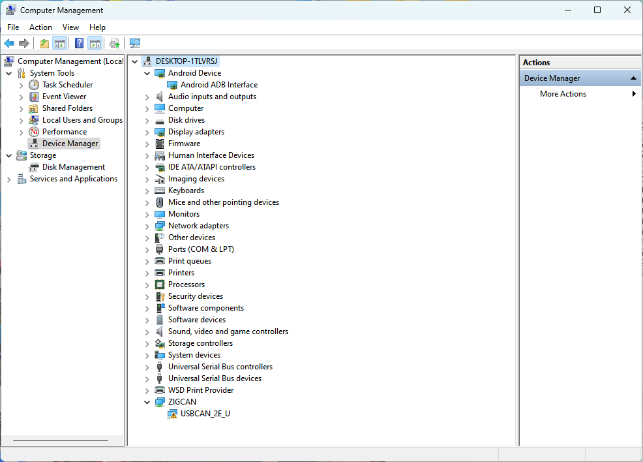The height and width of the screenshot is (462, 643).
Task: Click the Android ADB Interface device icon
Action: [x=172, y=85]
